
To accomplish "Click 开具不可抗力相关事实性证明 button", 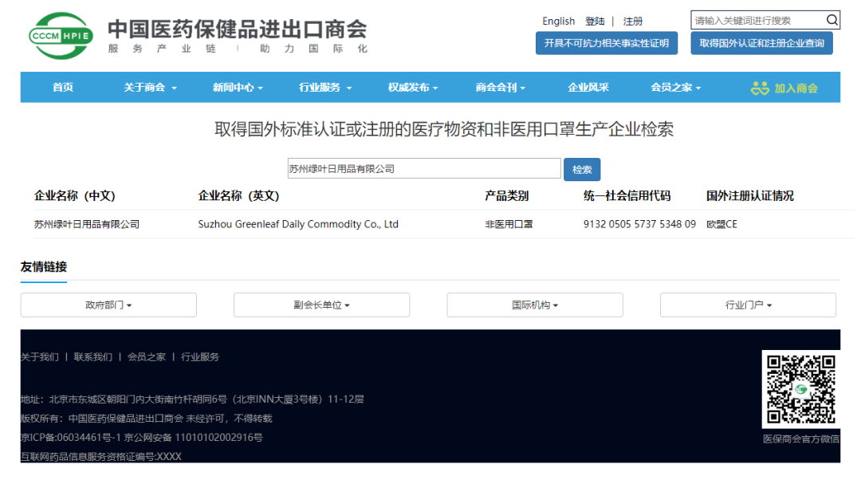I will tap(606, 43).
